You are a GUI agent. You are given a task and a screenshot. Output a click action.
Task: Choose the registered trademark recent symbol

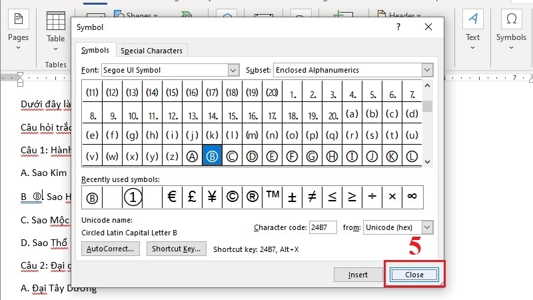click(x=252, y=197)
